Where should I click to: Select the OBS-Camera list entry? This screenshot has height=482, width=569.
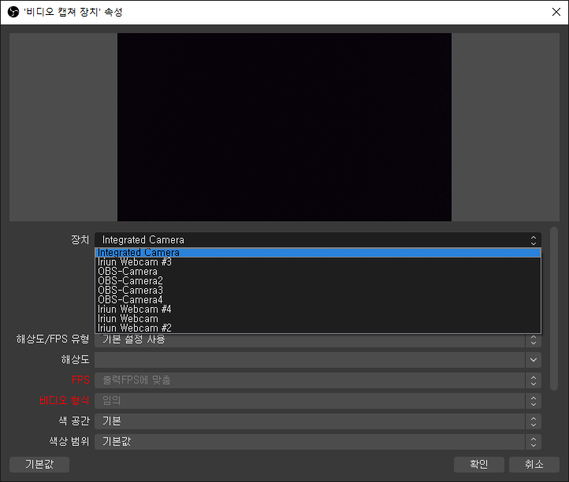(318, 271)
